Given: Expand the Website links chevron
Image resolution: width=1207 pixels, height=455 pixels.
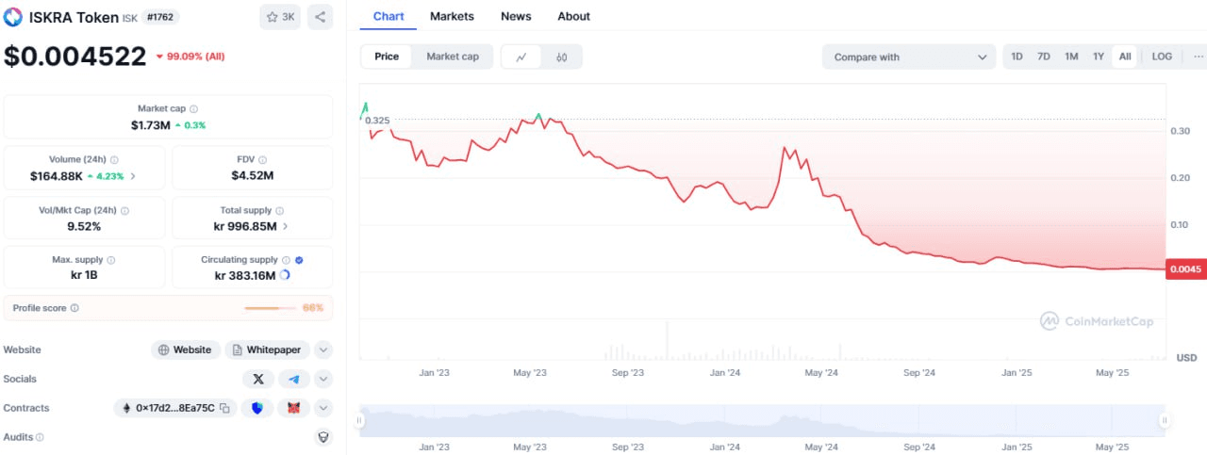Looking at the screenshot, I should (x=323, y=349).
